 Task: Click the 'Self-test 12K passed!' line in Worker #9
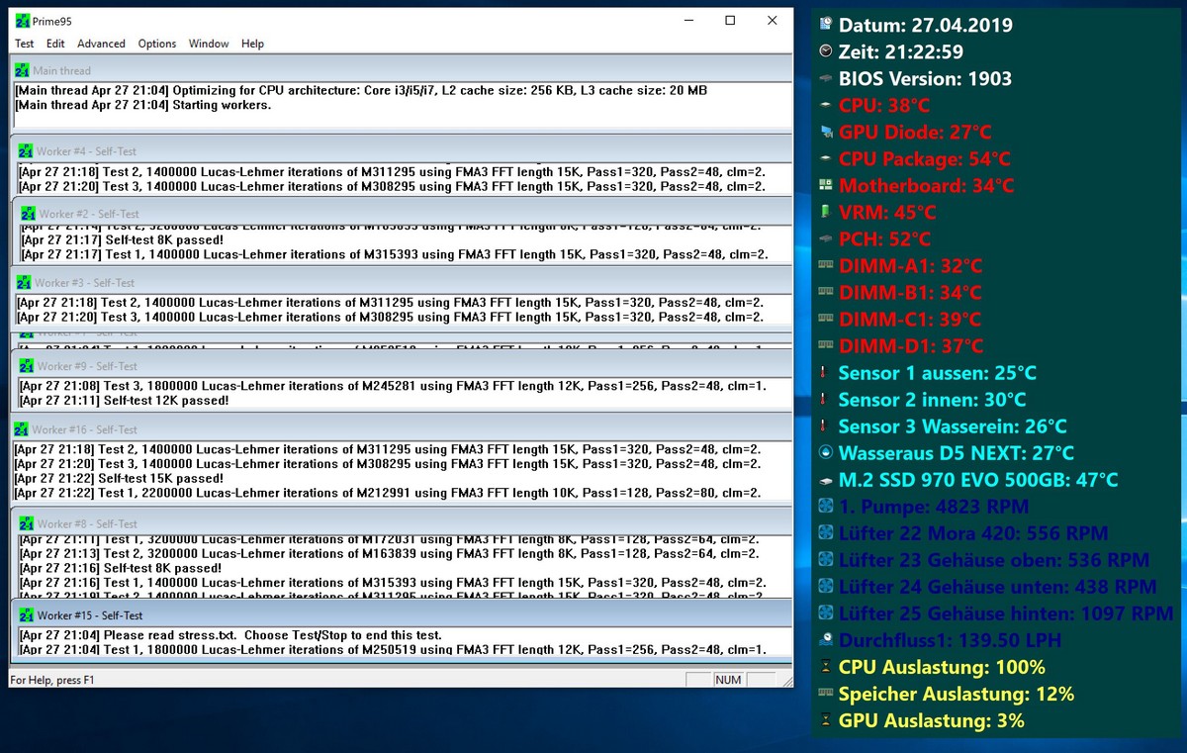pos(125,401)
